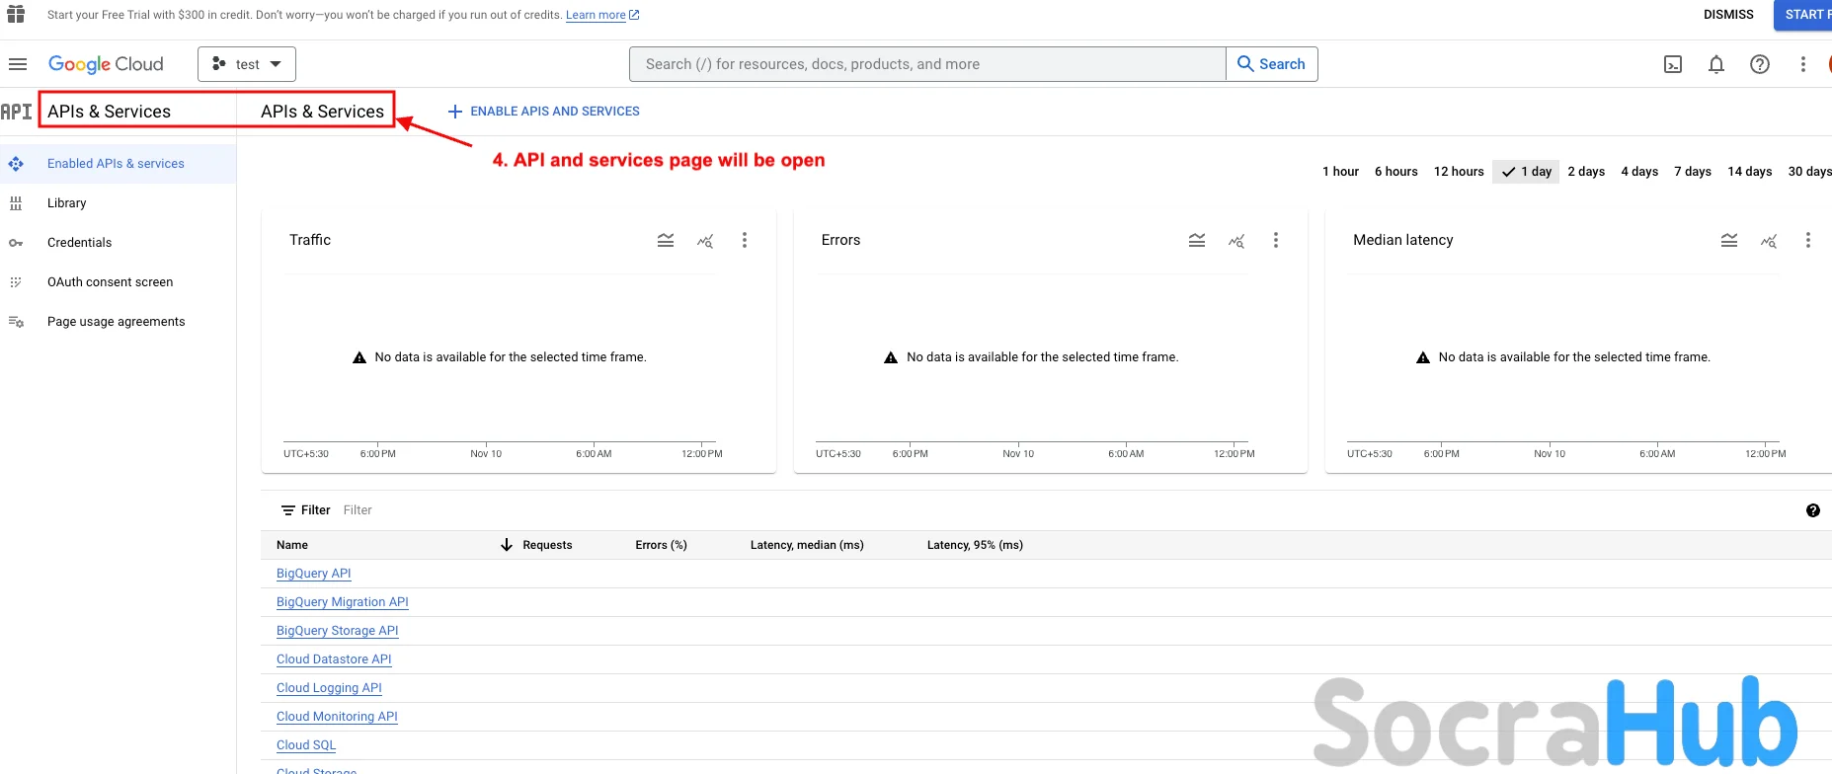
Task: Expand the test project selector dropdown
Action: tap(247, 64)
